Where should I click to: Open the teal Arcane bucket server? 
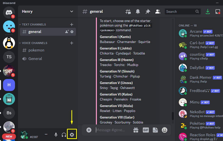9,99
